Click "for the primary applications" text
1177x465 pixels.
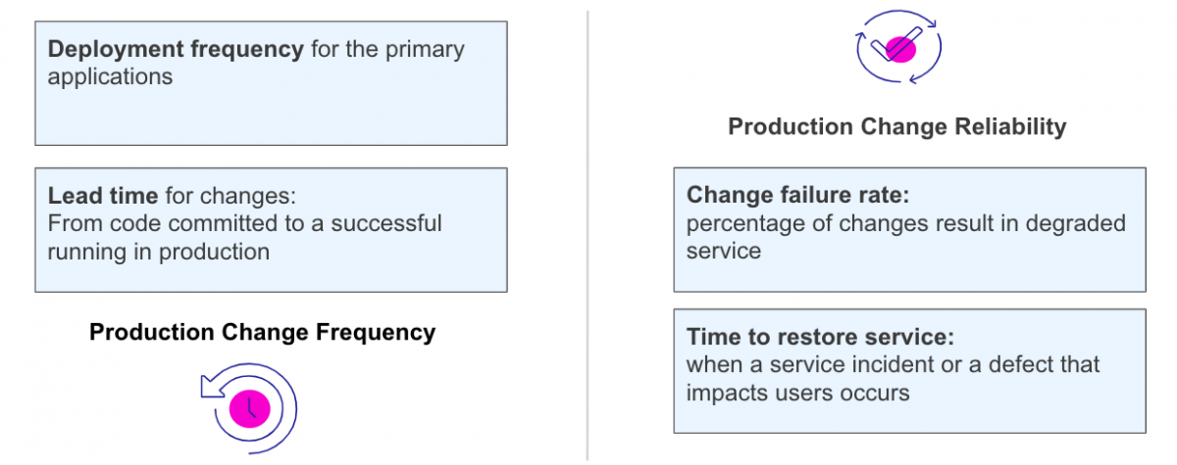(x=387, y=50)
